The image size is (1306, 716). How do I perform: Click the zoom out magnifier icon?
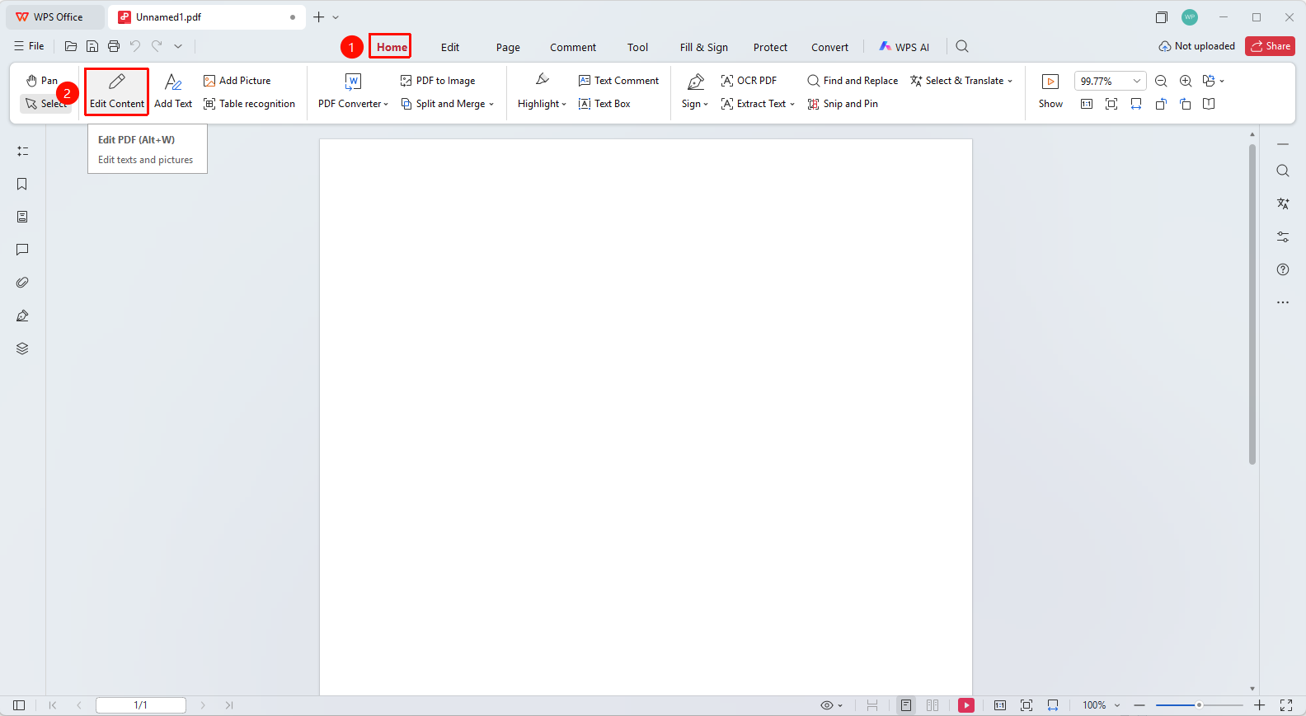click(1161, 81)
